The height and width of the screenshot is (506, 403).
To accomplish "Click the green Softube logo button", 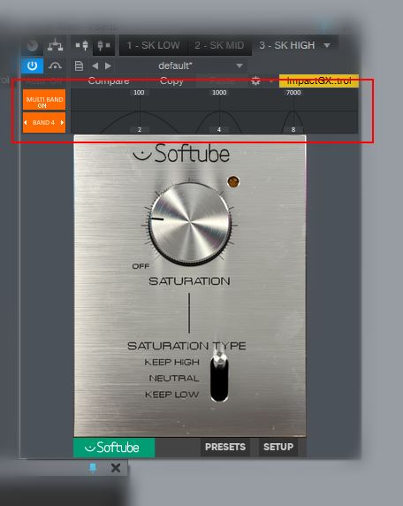I will (114, 448).
